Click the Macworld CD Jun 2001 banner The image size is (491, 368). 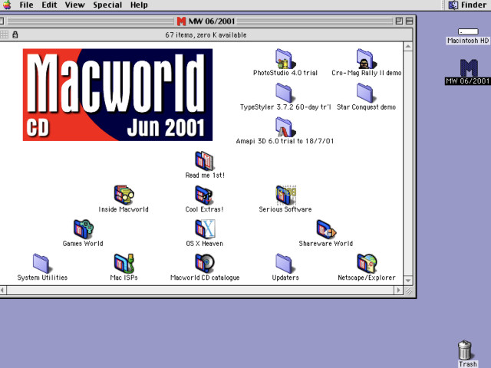coord(117,95)
